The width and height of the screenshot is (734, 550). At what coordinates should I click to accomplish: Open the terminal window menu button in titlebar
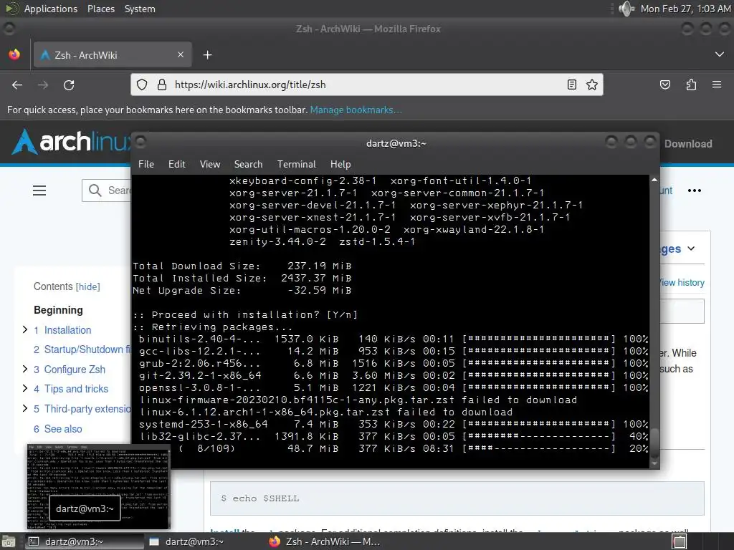tap(140, 142)
